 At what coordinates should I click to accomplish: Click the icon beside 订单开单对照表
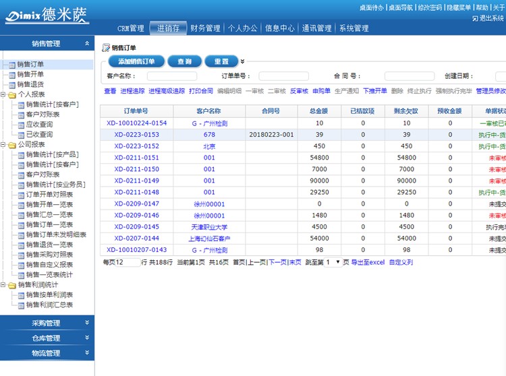[x=21, y=195]
